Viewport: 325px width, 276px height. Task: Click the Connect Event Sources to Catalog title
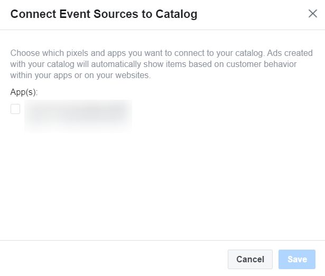[x=104, y=14]
